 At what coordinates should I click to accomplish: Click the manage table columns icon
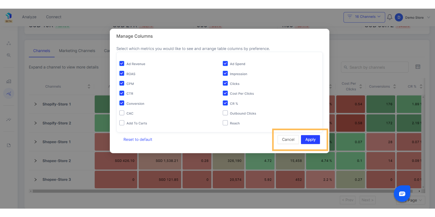pos(418,67)
